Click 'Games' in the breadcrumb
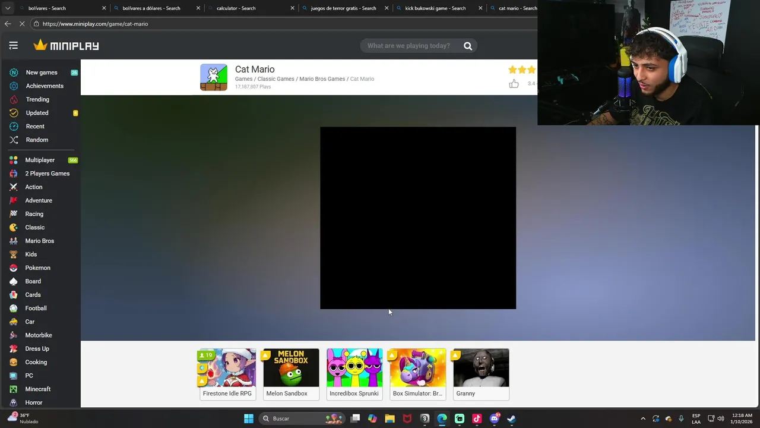This screenshot has width=760, height=428. [x=243, y=79]
